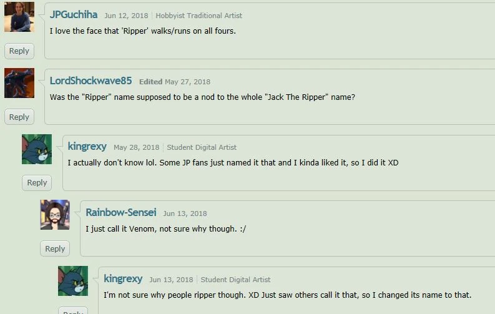Open LordShockwave85's username link

(x=91, y=81)
